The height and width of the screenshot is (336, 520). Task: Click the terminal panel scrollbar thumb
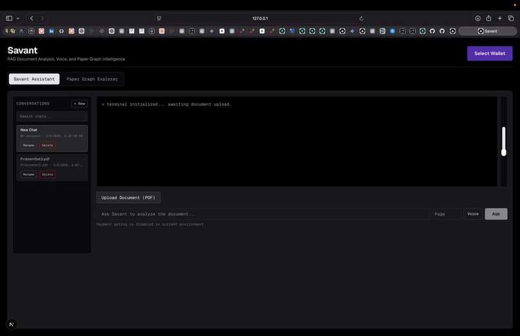(x=504, y=141)
